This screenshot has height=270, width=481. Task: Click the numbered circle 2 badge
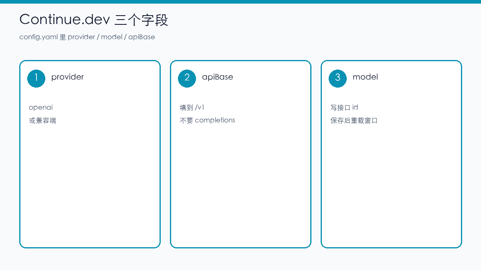(x=187, y=78)
